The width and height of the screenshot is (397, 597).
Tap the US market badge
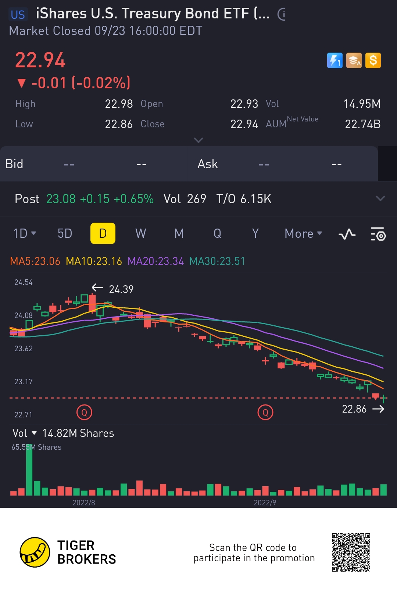tap(18, 15)
